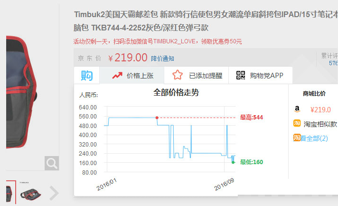Click the product title text Timbuk2美国天霸邮差包
Image resolution: width=338 pixels, height=206 pixels.
116,14
